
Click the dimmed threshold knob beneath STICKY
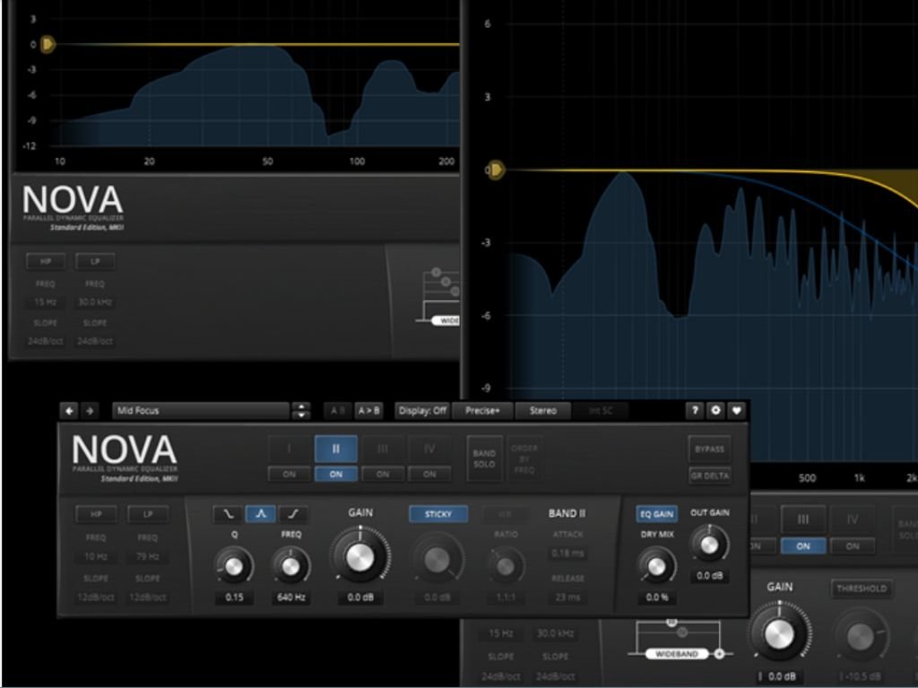437,561
